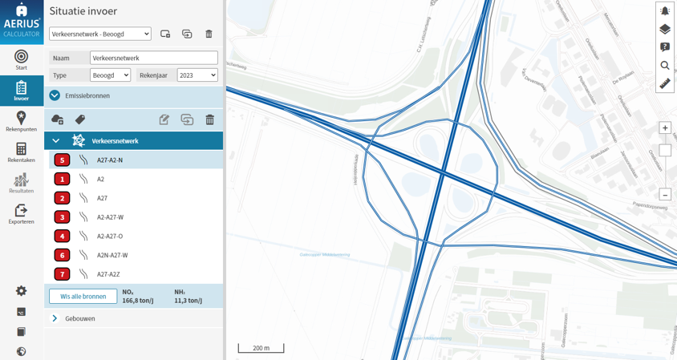Edit the selected emission source
The image size is (677, 360).
click(164, 119)
